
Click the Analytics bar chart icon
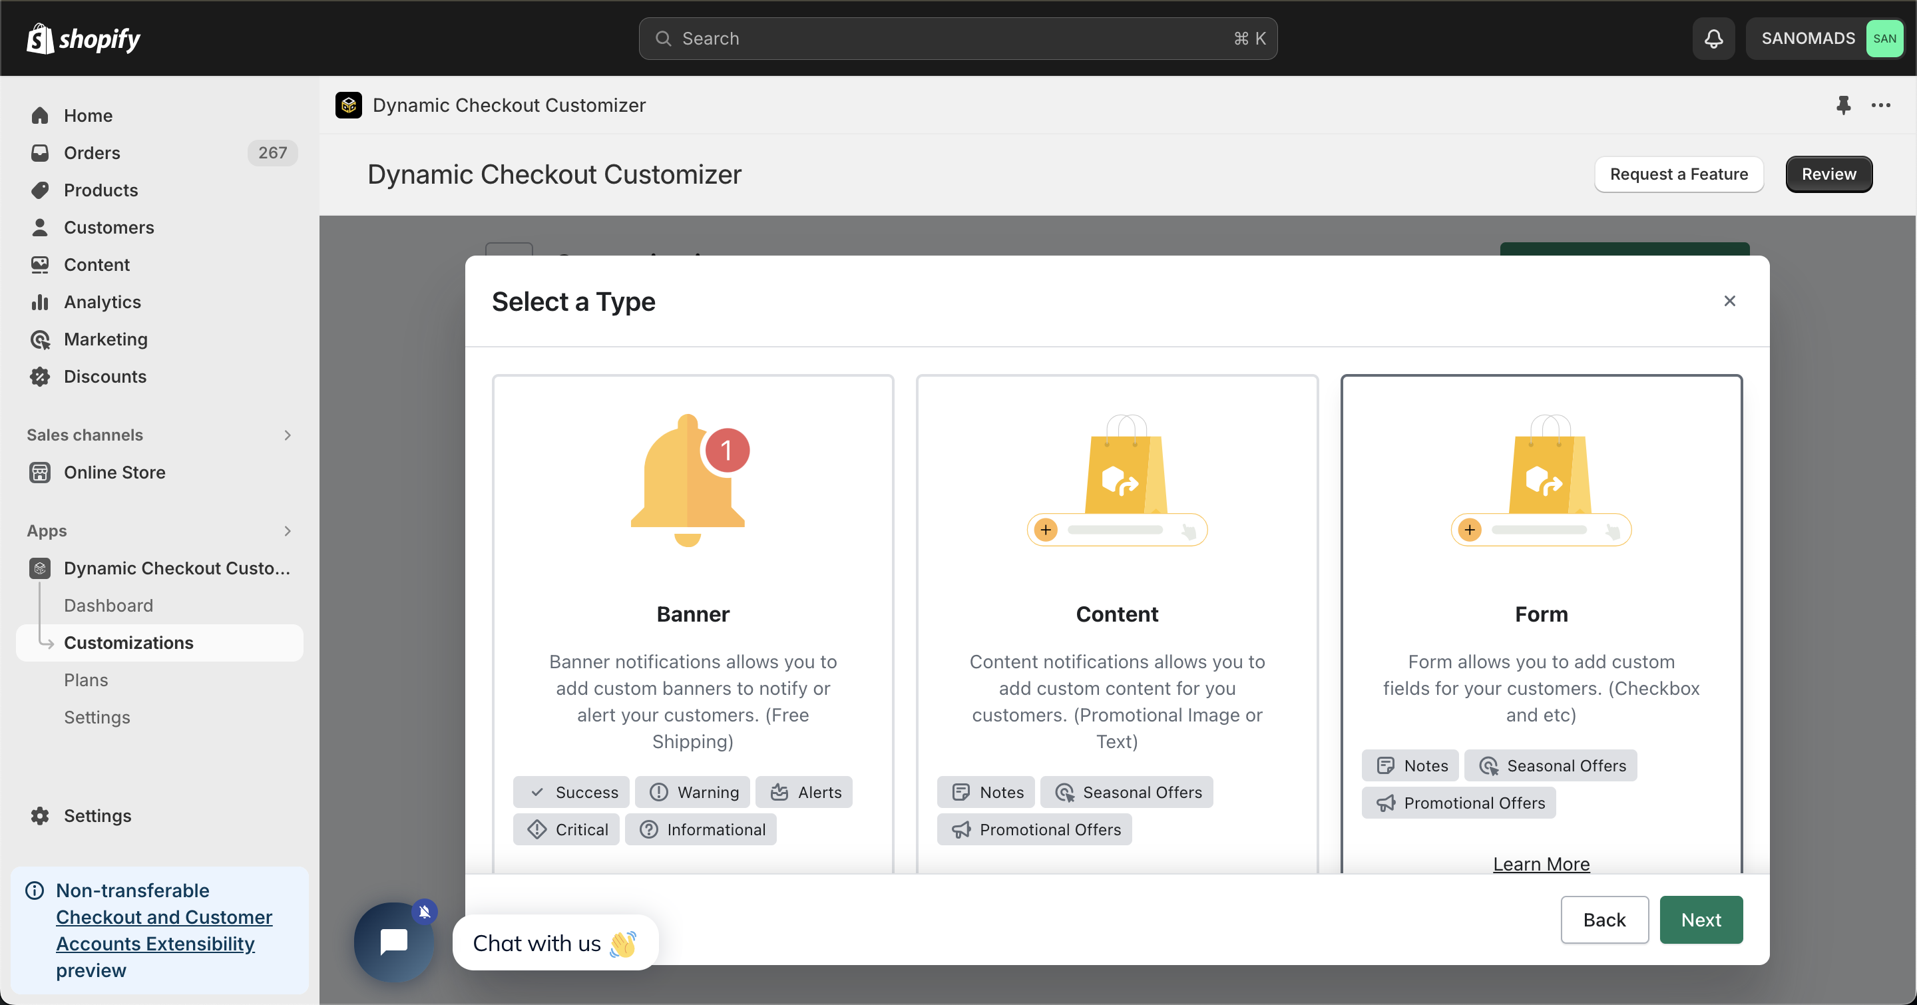coord(40,302)
